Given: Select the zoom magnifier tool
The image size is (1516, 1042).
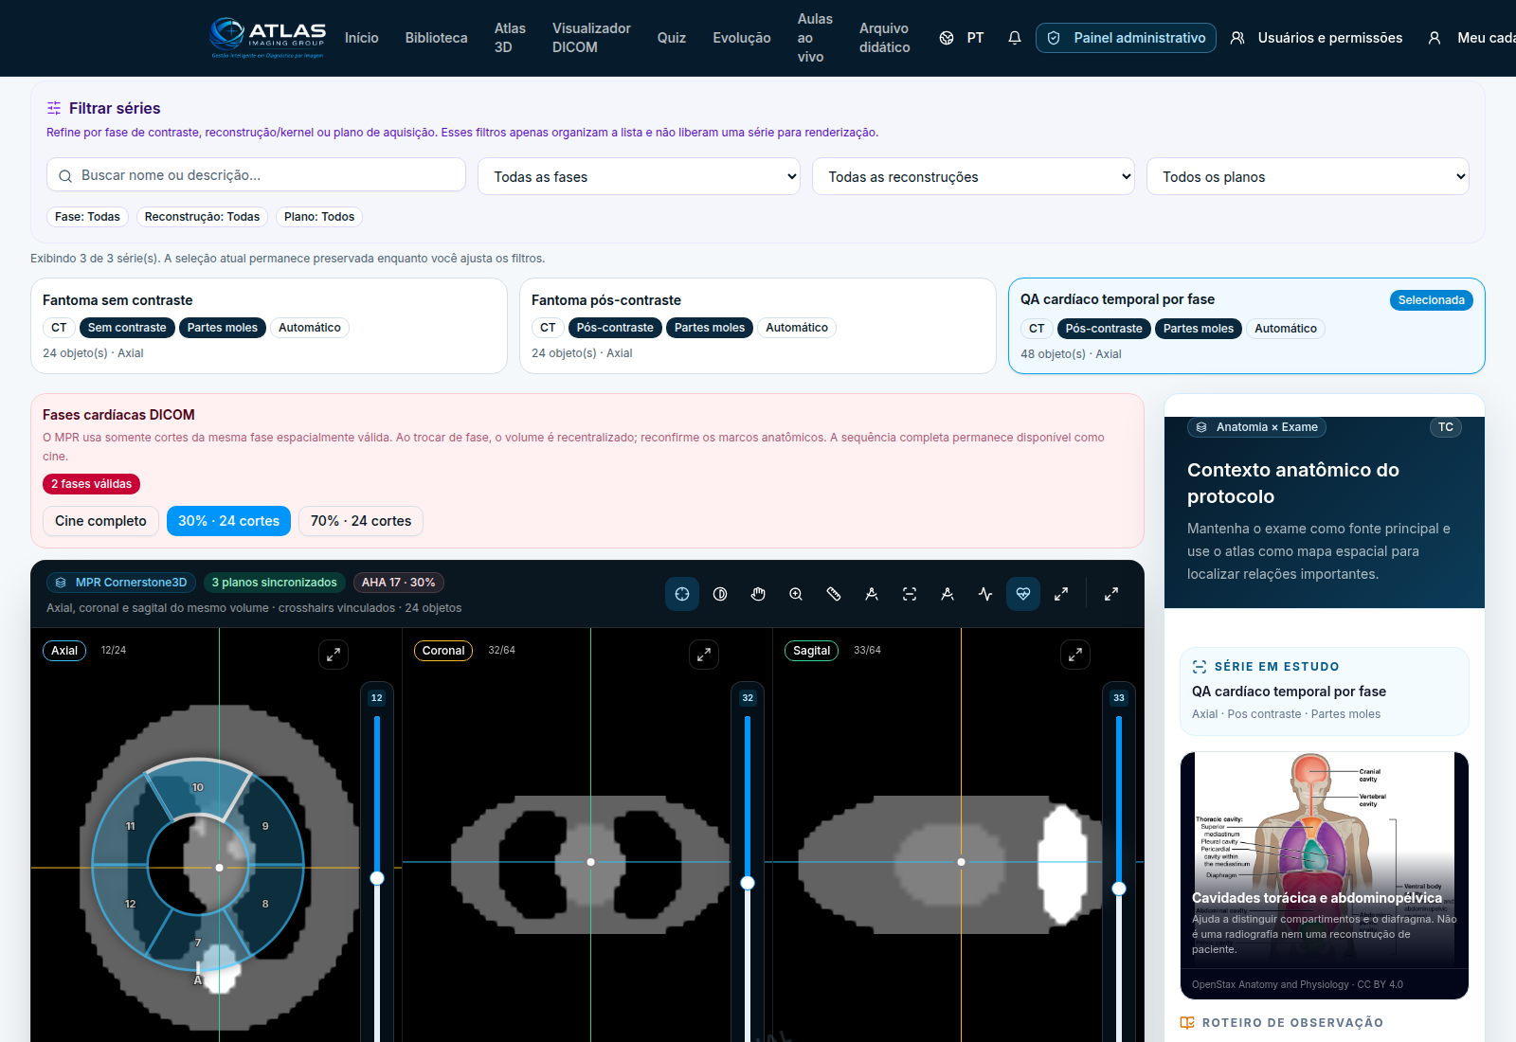Looking at the screenshot, I should pyautogui.click(x=796, y=594).
